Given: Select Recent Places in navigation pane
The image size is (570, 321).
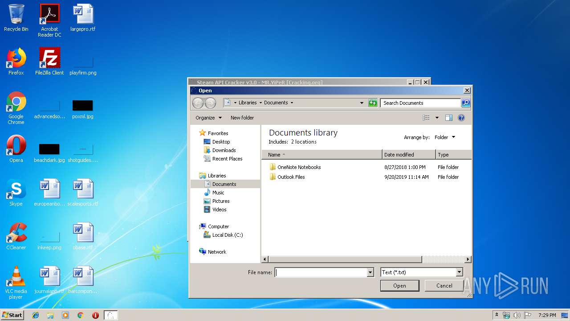Looking at the screenshot, I should click(223, 159).
